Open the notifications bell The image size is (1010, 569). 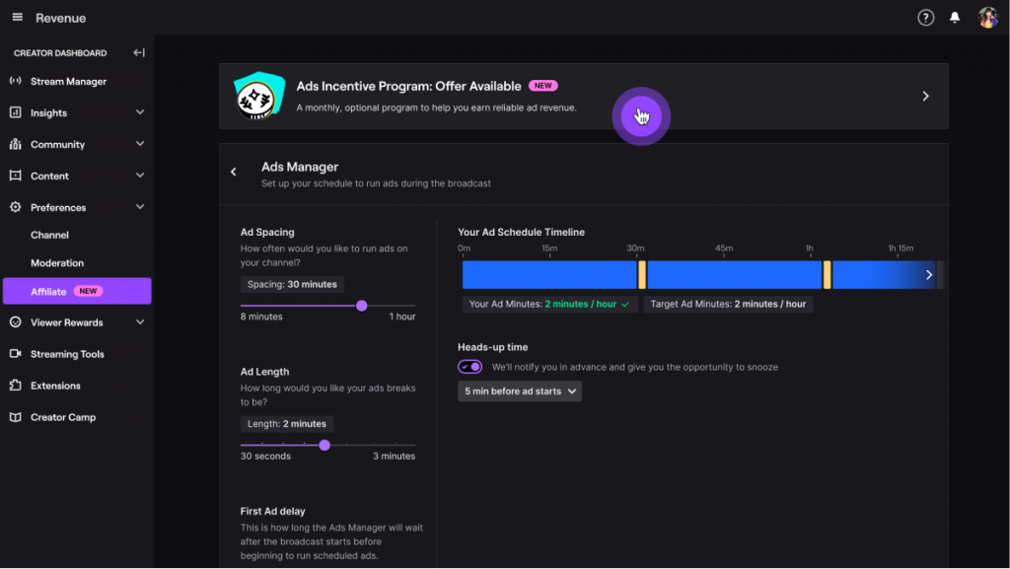[955, 18]
